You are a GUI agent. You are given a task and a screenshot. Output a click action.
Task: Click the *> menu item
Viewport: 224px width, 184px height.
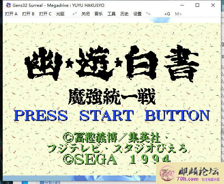coord(148,14)
